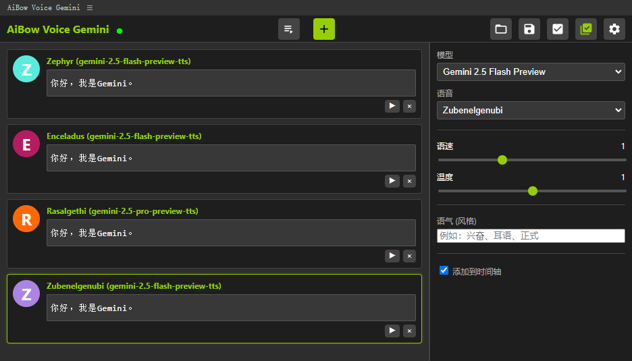Click the green add new entry button
The width and height of the screenshot is (632, 361).
(323, 29)
